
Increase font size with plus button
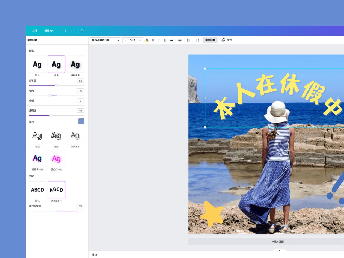140,40
